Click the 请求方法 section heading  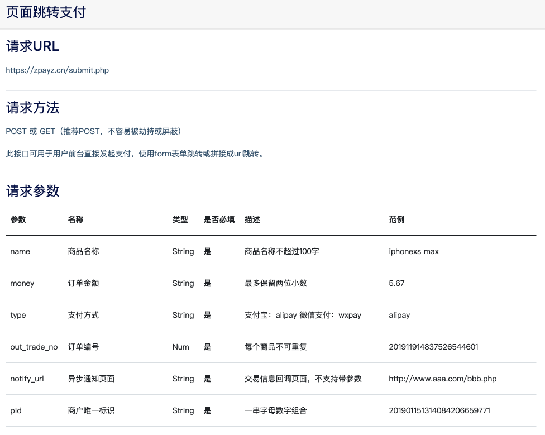[32, 107]
